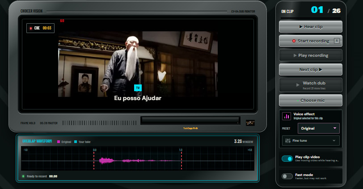The image size is (363, 189).
Task: Open the Choose mic selector
Action: point(310,101)
